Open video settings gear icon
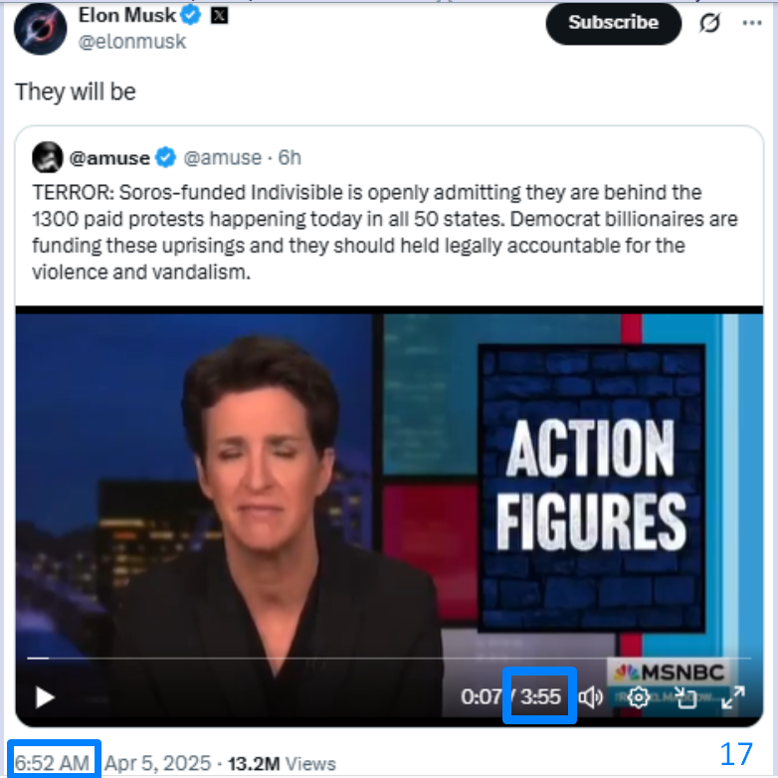 click(x=639, y=697)
